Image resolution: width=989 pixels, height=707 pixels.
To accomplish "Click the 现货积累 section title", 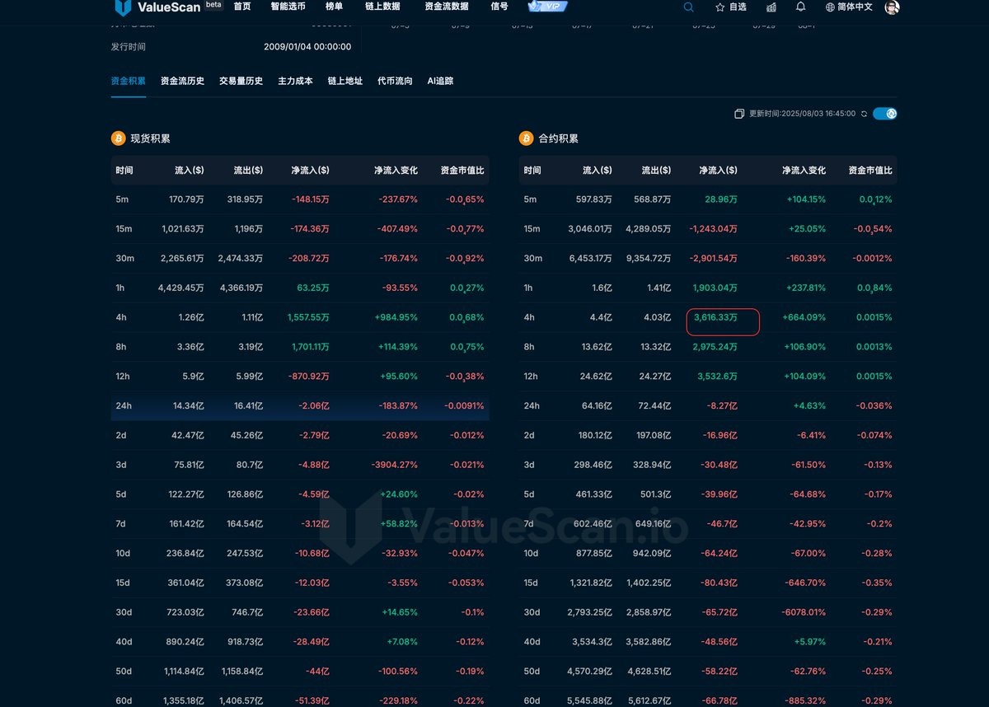I will pyautogui.click(x=151, y=138).
